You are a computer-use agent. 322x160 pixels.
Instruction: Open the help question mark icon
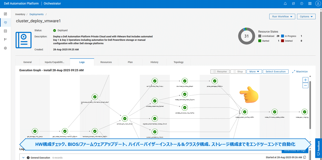click(x=302, y=4)
